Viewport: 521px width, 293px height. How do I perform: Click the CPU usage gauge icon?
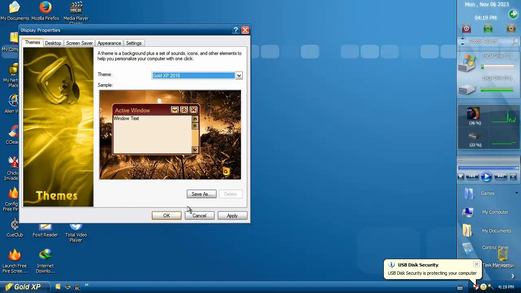pyautogui.click(x=473, y=113)
